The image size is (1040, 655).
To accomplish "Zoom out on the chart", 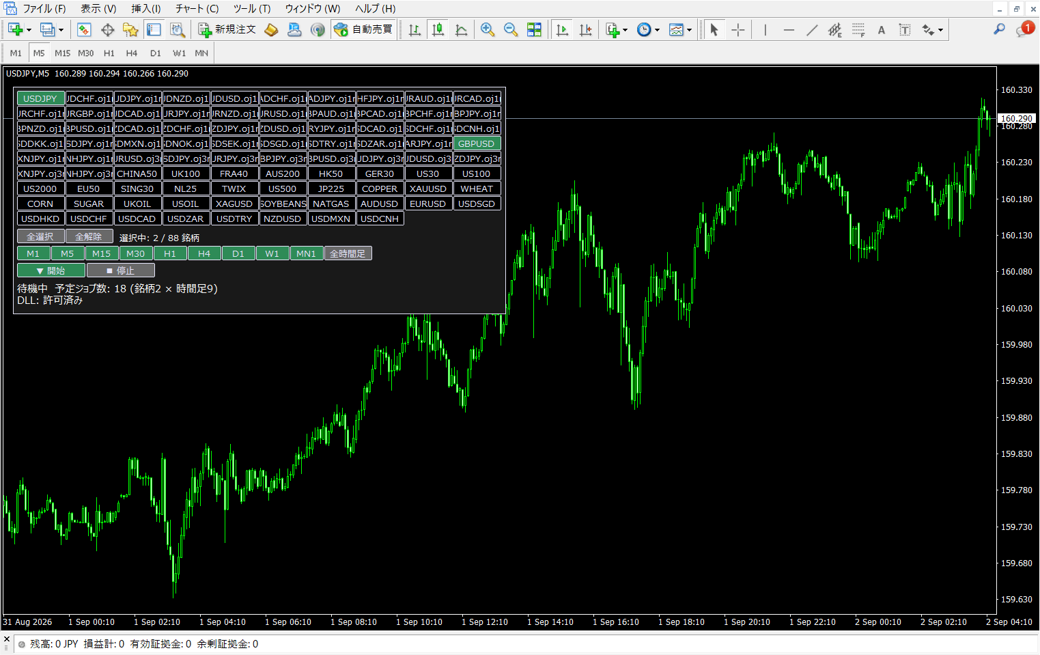I will [510, 29].
